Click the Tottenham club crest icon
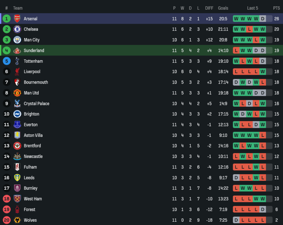Viewport: 283px width, 225px height. (x=17, y=61)
